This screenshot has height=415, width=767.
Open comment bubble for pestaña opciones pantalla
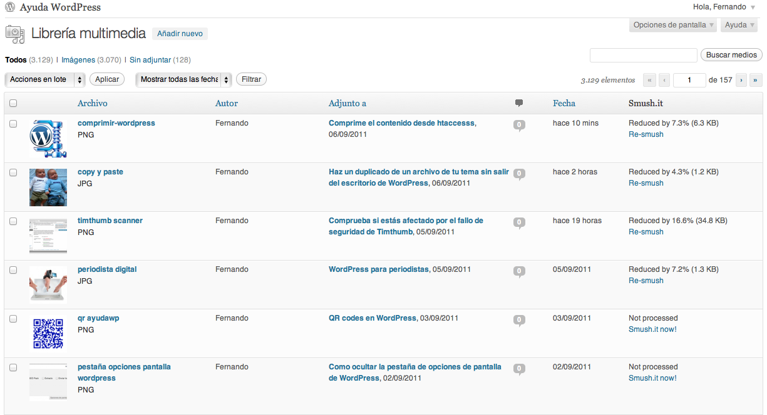click(x=518, y=369)
